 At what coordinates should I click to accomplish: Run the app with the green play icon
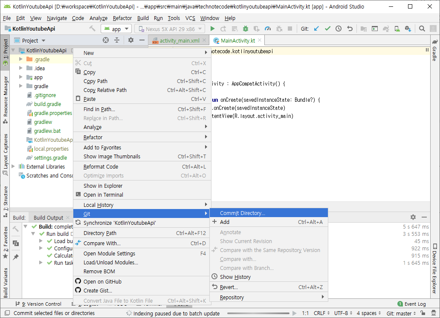tap(212, 29)
